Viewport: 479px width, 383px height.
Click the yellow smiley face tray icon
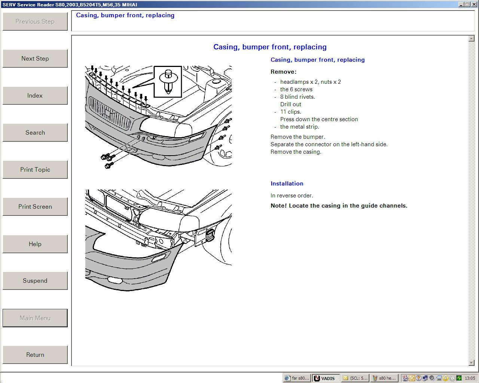[446, 378]
